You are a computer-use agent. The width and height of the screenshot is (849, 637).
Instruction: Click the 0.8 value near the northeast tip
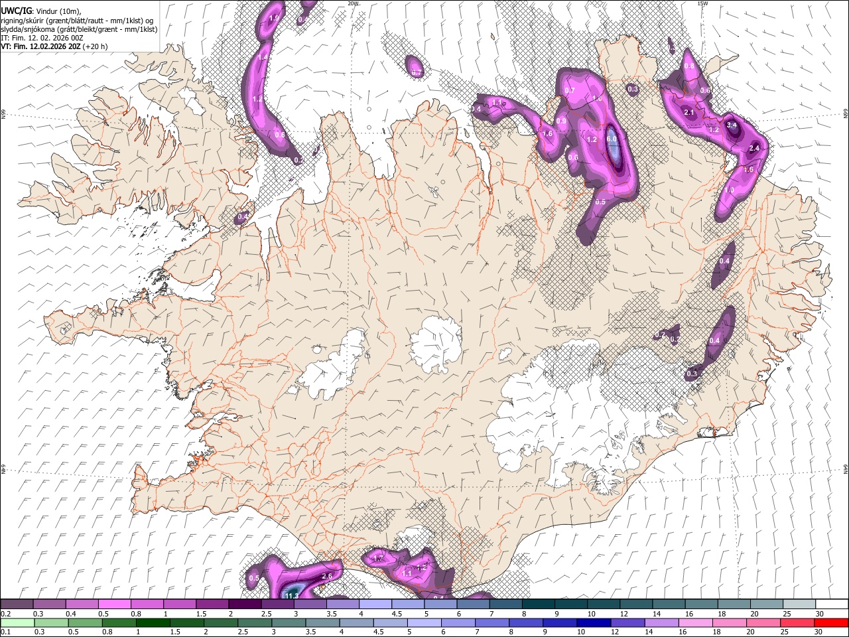tap(689, 66)
